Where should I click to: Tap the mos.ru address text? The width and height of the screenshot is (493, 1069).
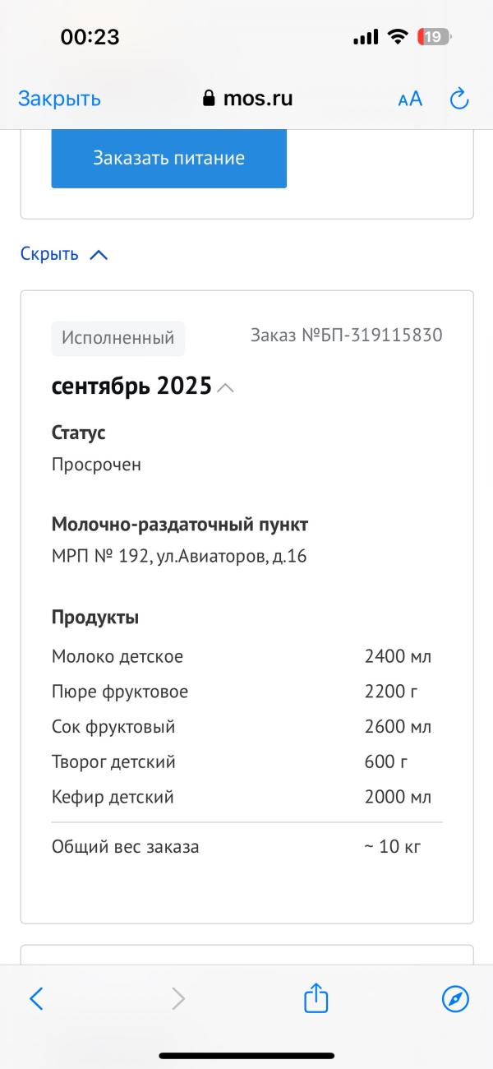pyautogui.click(x=258, y=99)
